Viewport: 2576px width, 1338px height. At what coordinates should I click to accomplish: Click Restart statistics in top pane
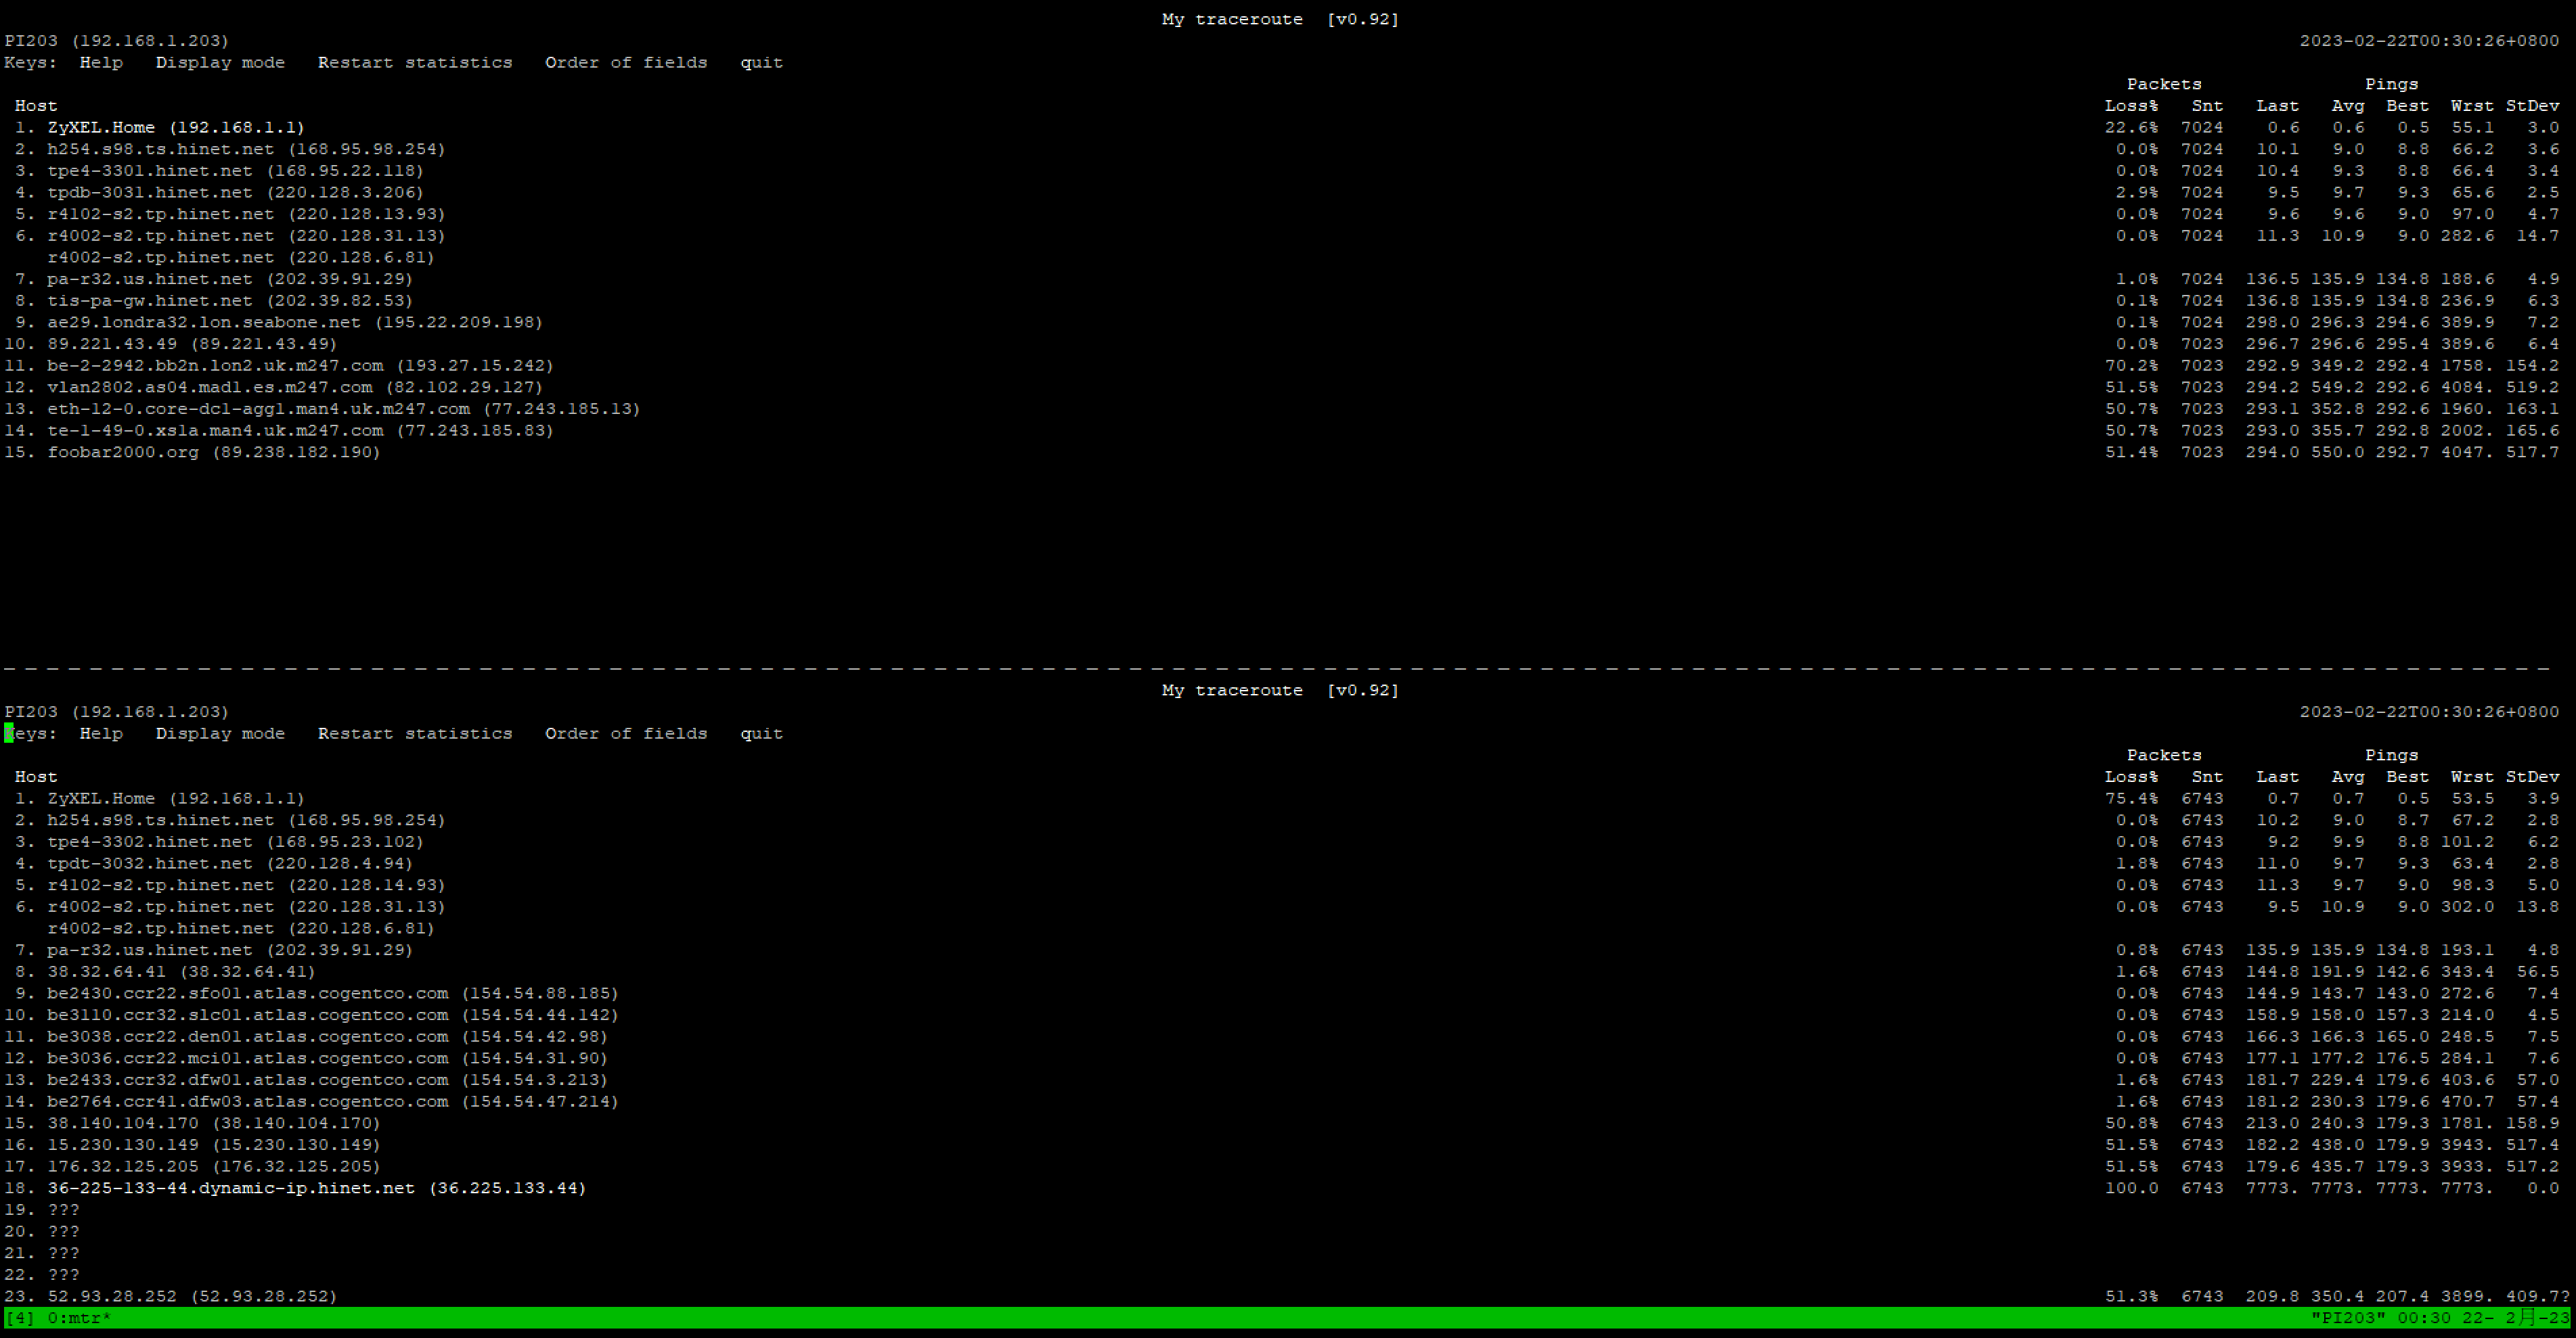pyautogui.click(x=415, y=62)
